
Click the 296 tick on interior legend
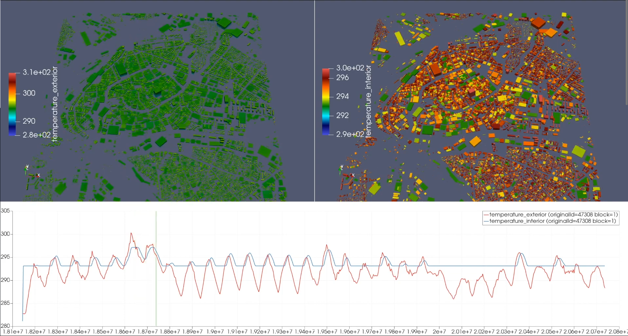342,78
